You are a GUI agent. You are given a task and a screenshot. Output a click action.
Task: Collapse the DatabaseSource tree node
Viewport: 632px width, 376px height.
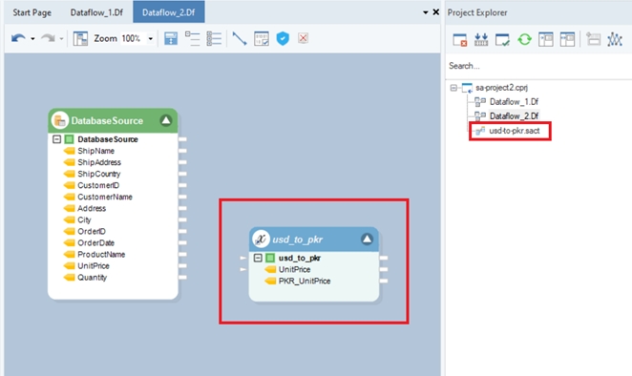click(x=57, y=139)
